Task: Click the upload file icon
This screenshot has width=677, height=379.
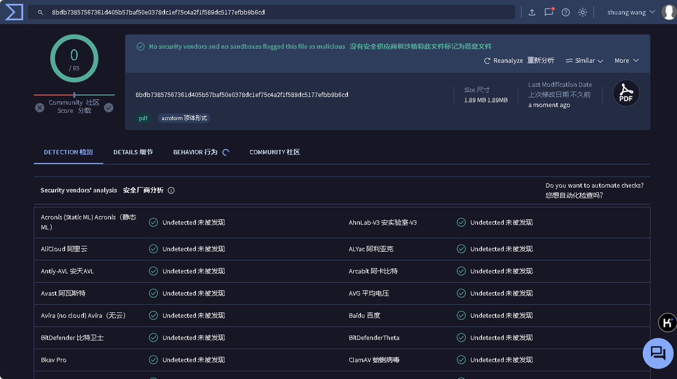Action: click(532, 12)
